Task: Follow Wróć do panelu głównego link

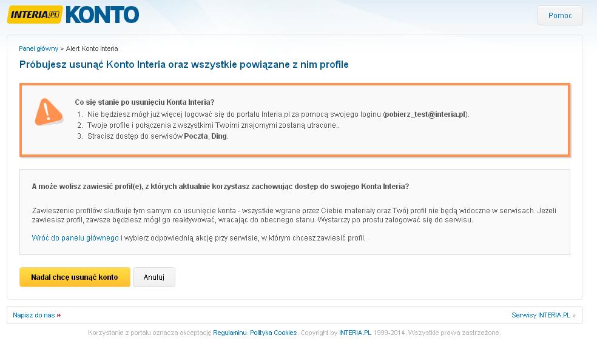Action: point(75,238)
